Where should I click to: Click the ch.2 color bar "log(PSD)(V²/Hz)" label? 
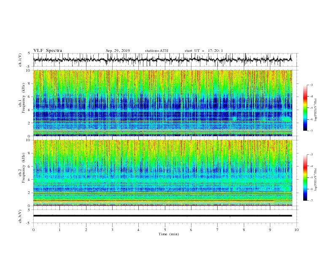[x=315, y=180]
